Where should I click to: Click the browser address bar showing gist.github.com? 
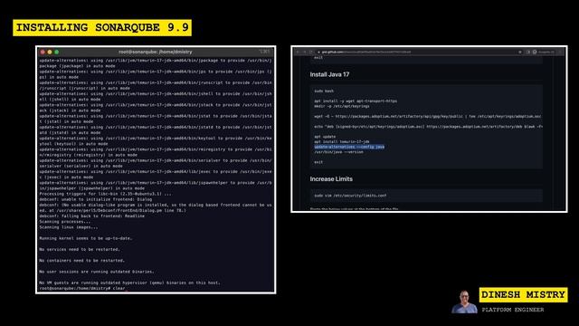click(420, 53)
